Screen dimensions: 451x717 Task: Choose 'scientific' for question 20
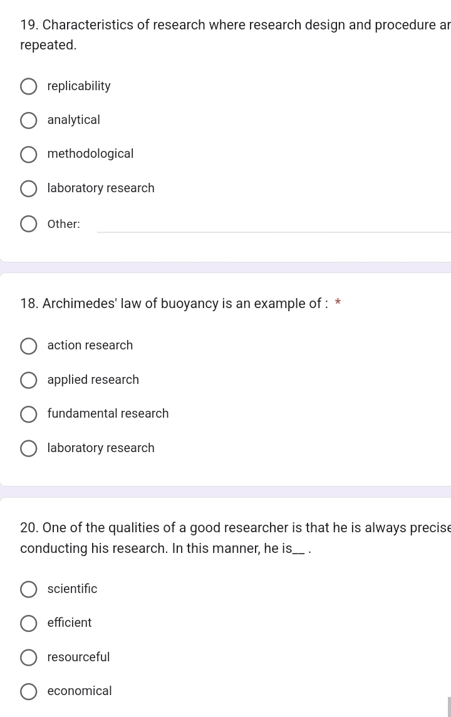[28, 589]
